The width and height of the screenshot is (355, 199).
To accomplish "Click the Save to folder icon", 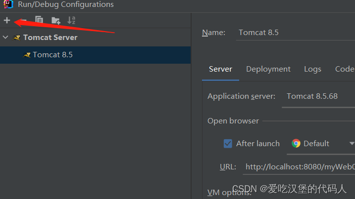I will point(55,21).
